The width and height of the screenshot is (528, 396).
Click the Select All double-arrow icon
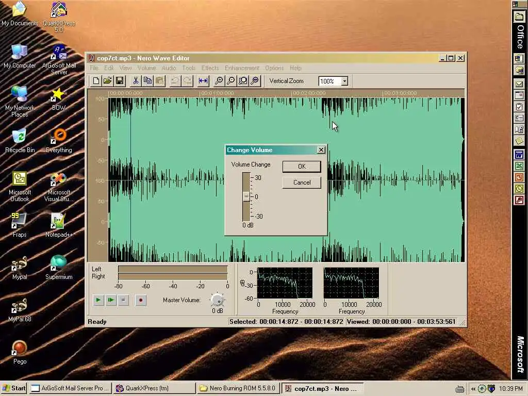203,81
